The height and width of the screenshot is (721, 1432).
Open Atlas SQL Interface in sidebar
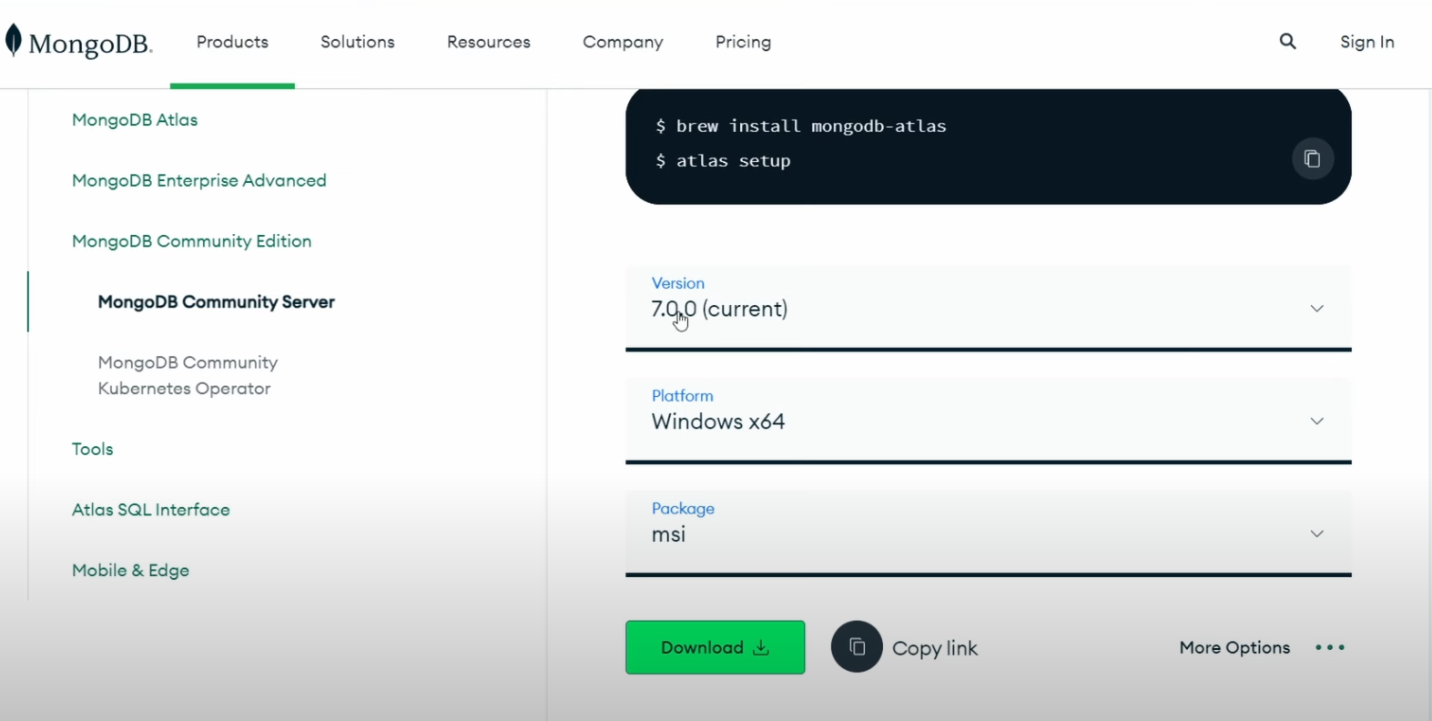[151, 510]
